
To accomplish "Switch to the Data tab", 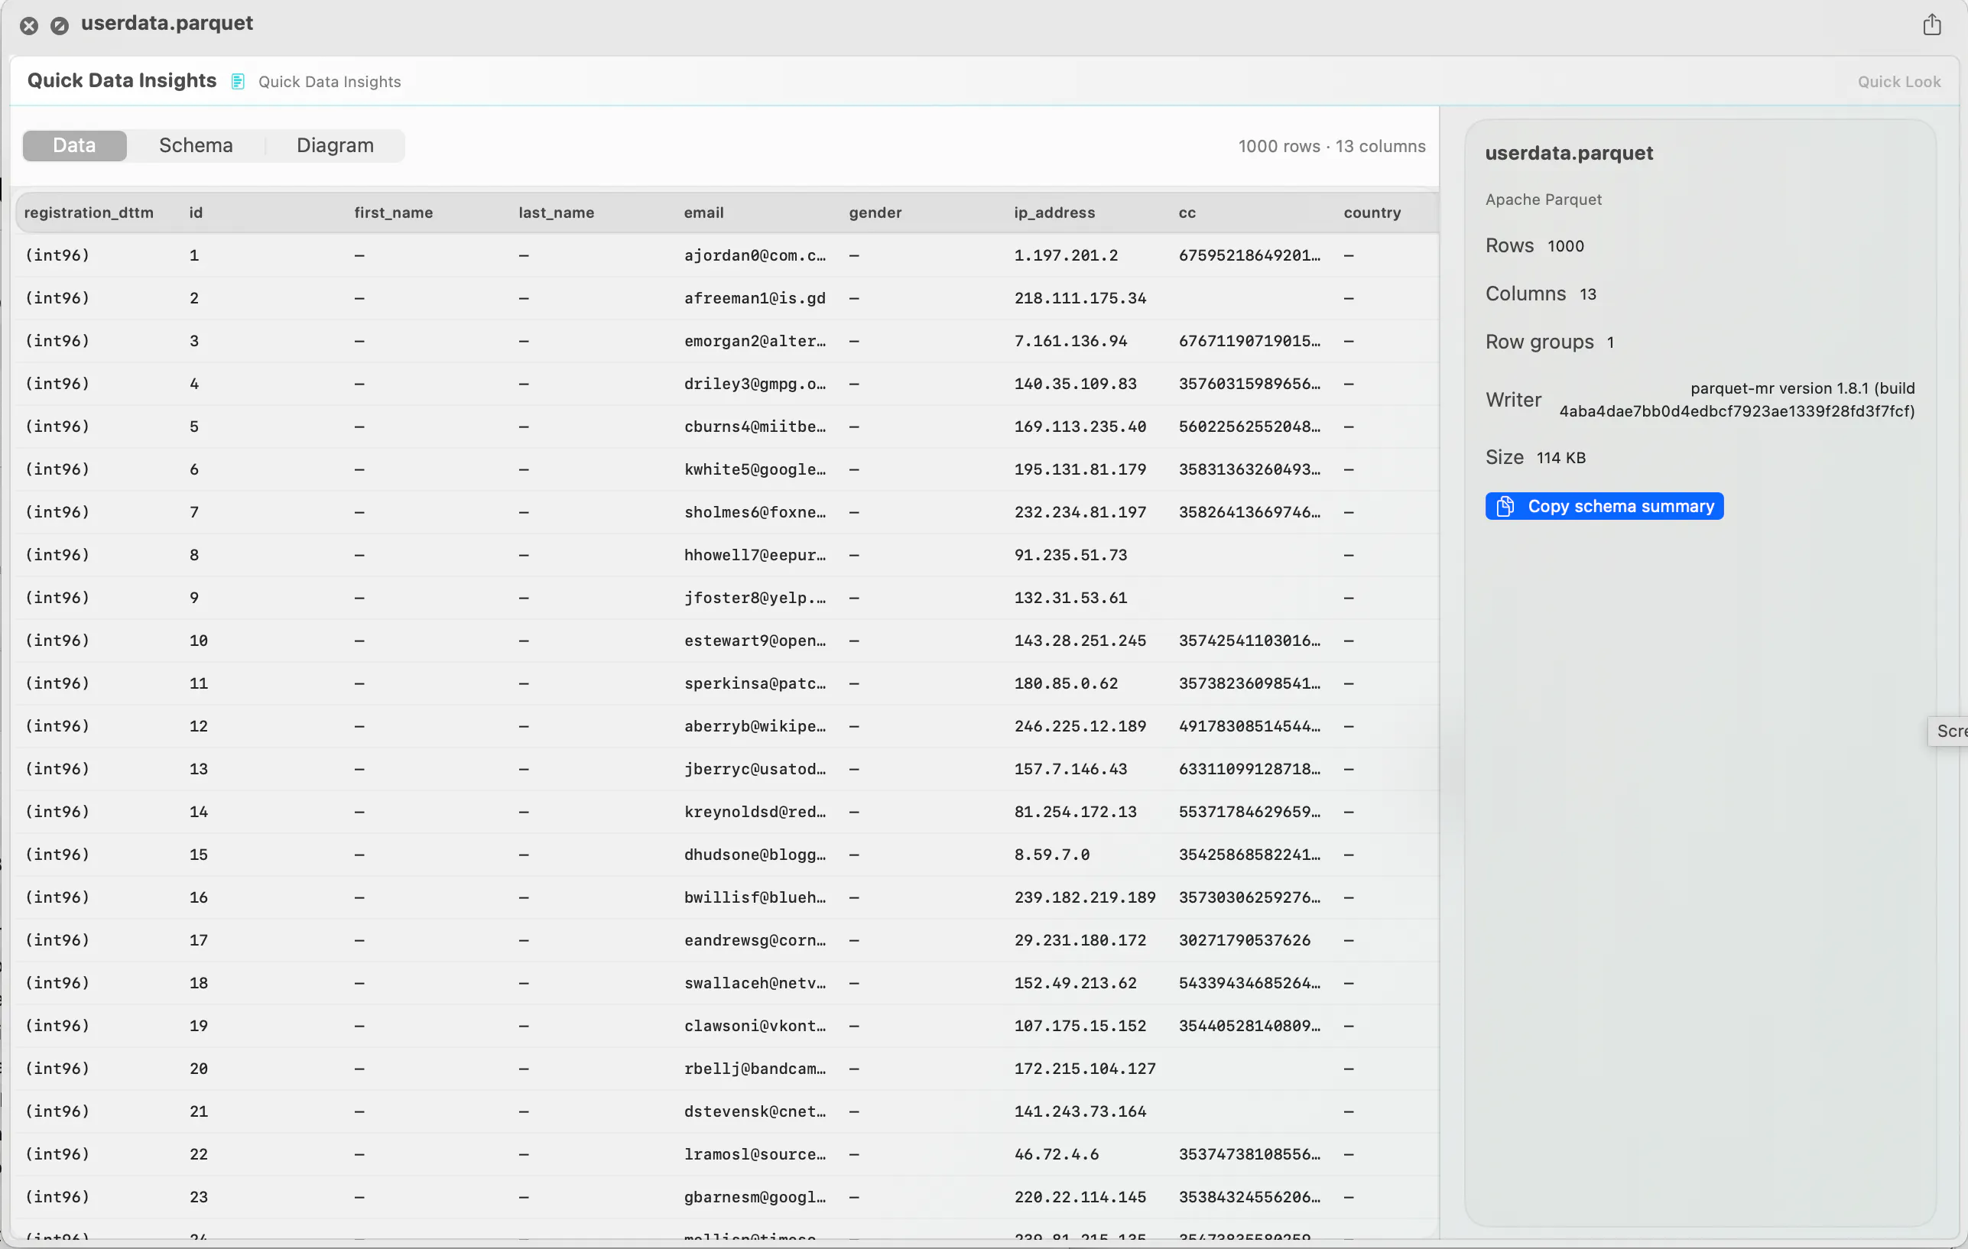I will [74, 145].
